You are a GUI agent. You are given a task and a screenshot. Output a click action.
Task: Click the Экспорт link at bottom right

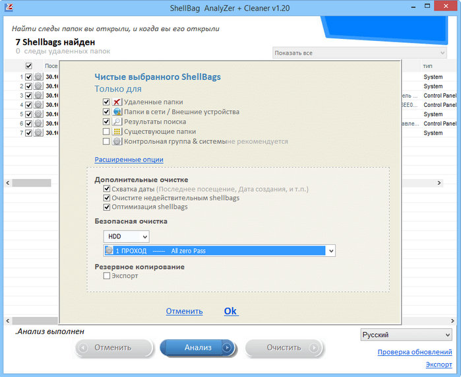pyautogui.click(x=439, y=364)
